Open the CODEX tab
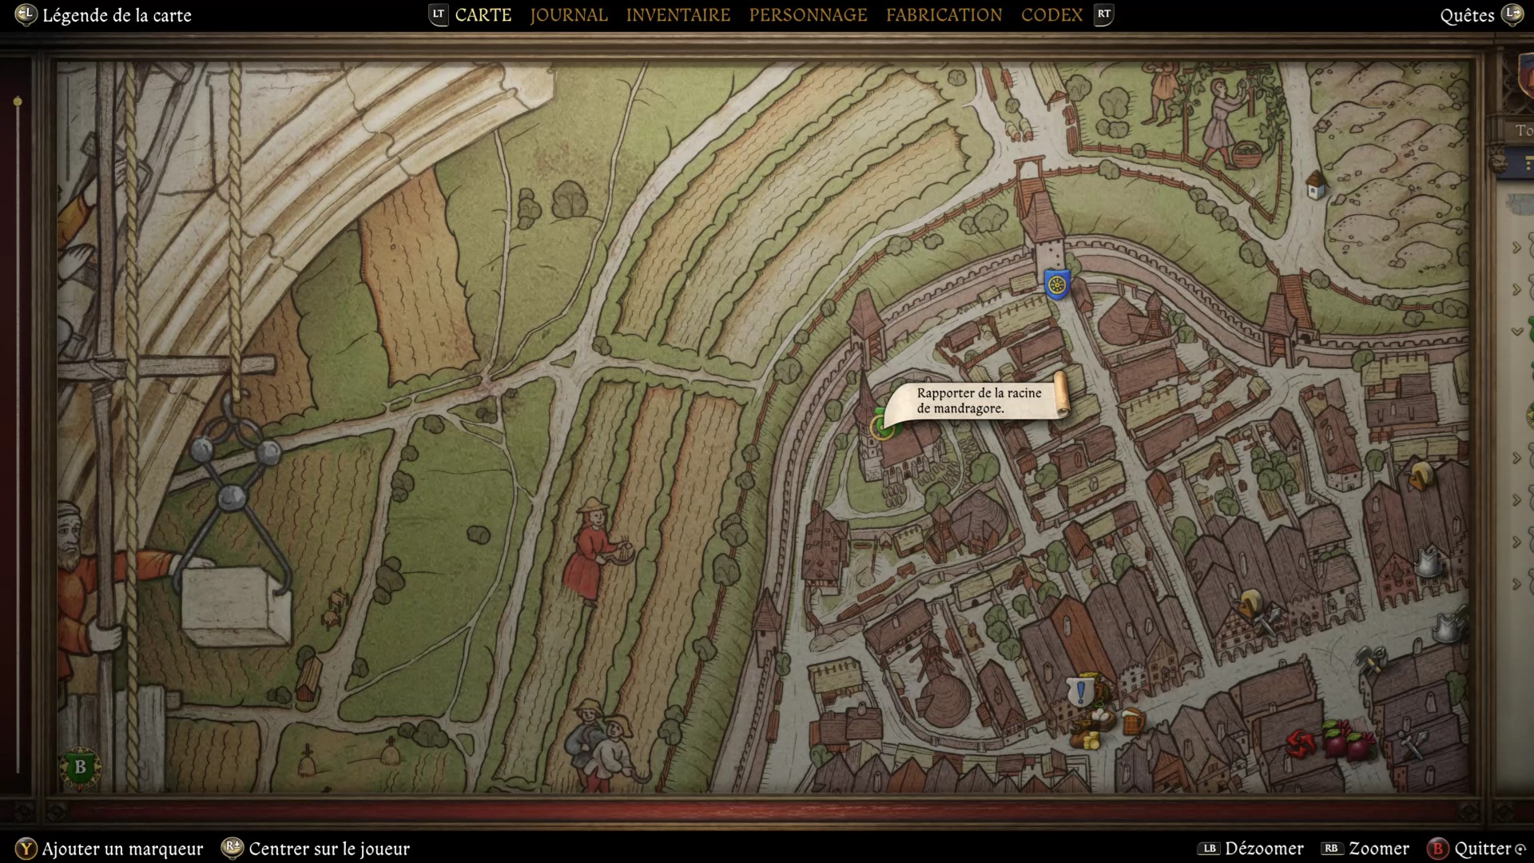Viewport: 1534px width, 863px height. [x=1051, y=15]
